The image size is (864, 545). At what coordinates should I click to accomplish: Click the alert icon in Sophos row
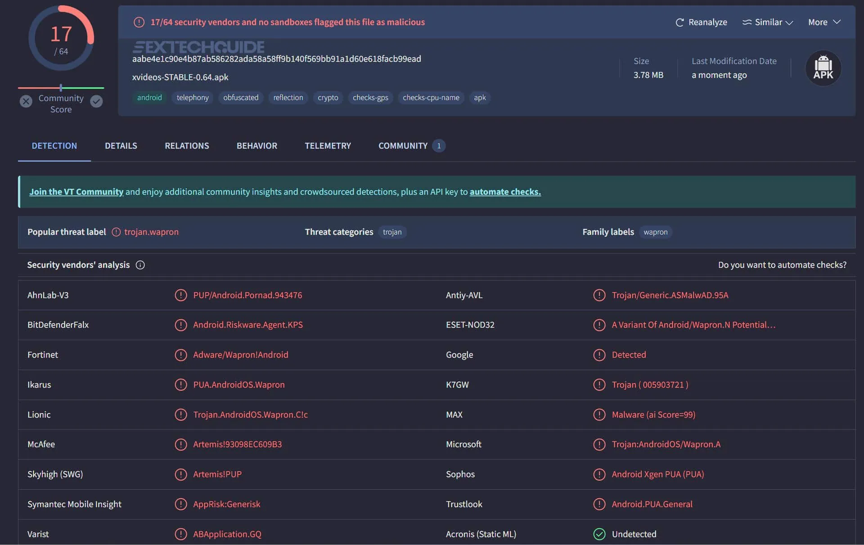599,474
